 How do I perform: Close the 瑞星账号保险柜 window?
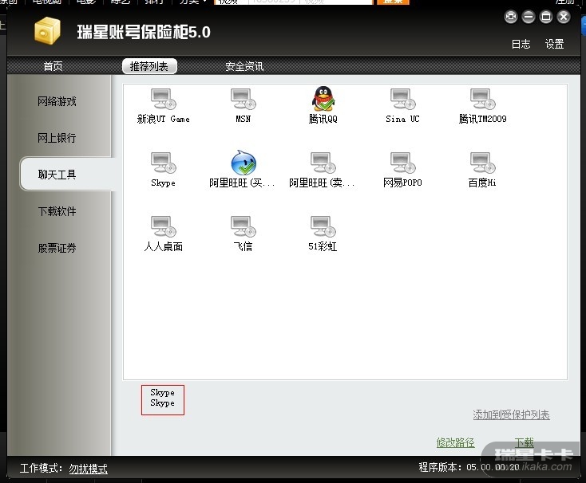click(x=564, y=17)
